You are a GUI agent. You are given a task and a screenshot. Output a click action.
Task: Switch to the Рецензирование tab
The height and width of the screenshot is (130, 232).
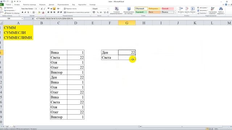click(x=63, y=5)
